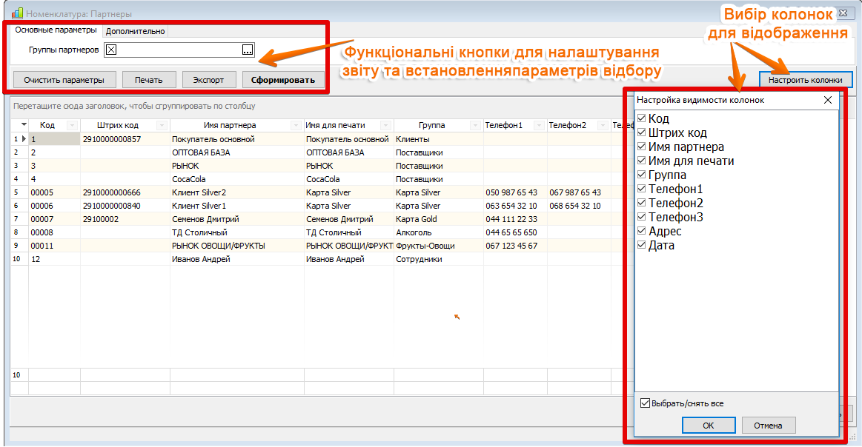
Task: Toggle Выбрать/снять все checkbox
Action: tap(646, 403)
